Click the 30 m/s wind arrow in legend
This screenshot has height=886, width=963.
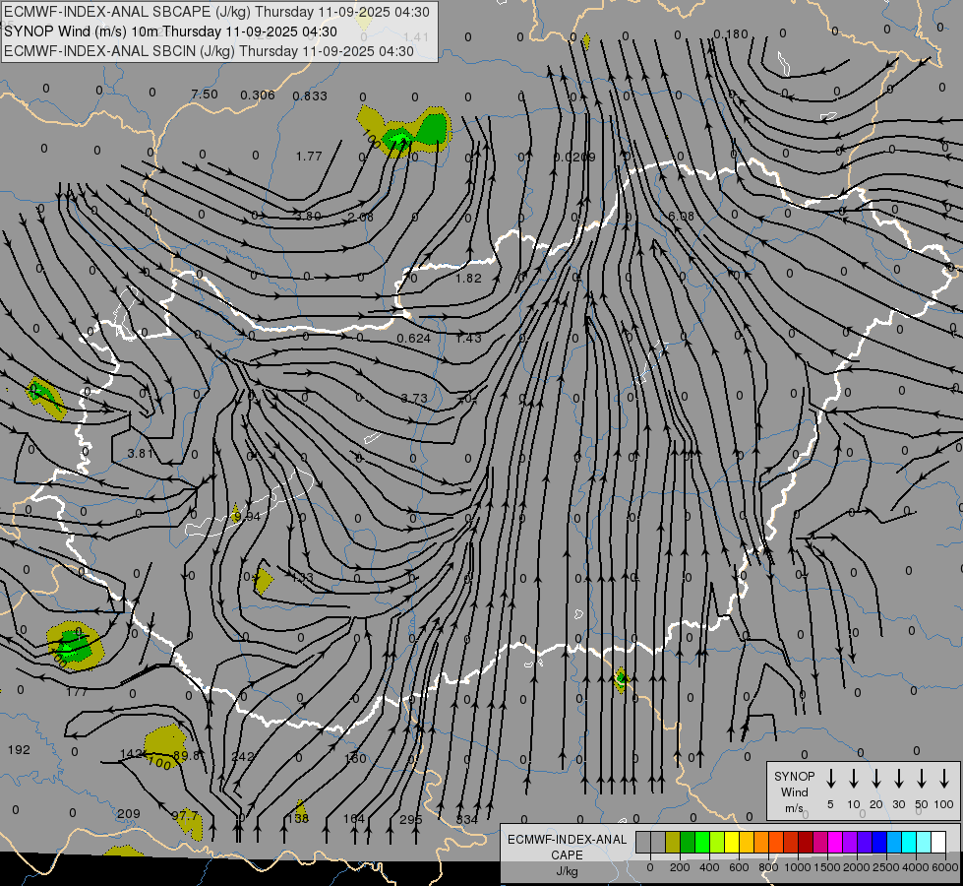(x=899, y=779)
